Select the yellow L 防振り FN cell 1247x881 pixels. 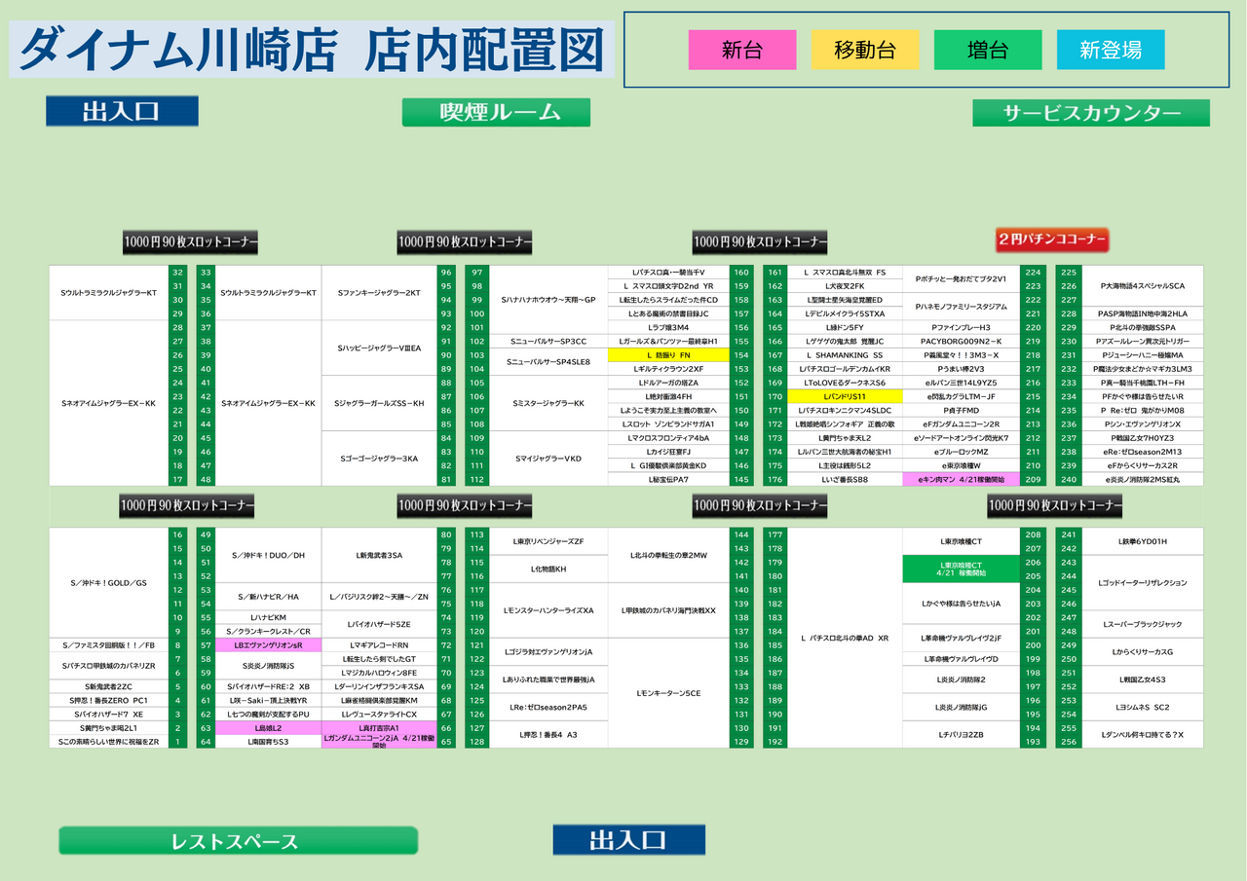coord(667,355)
